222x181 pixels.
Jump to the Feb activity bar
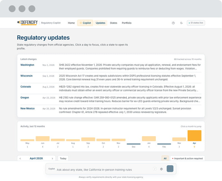(164, 144)
